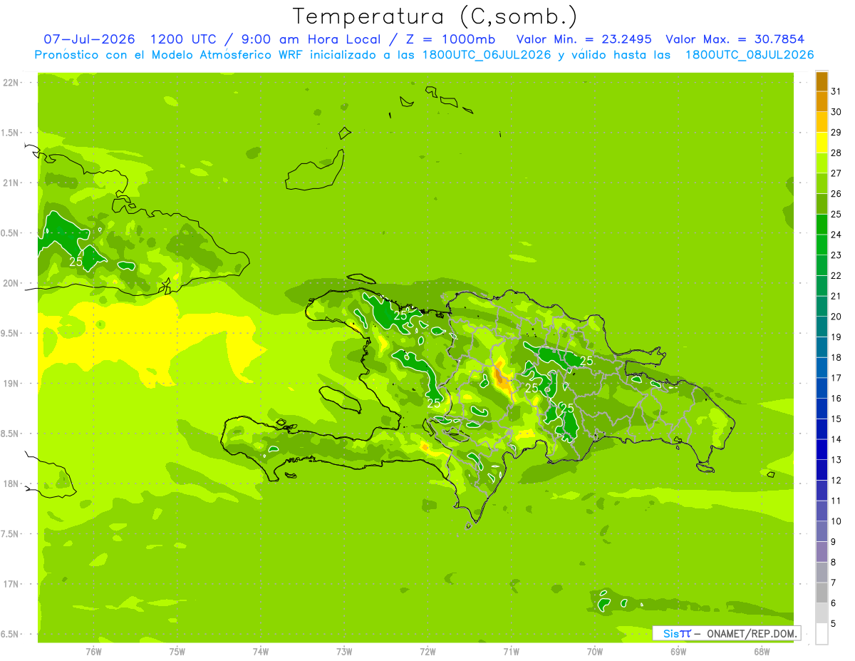
Task: Click "Valor Max. = 30.7854" readout
Action: click(x=735, y=39)
